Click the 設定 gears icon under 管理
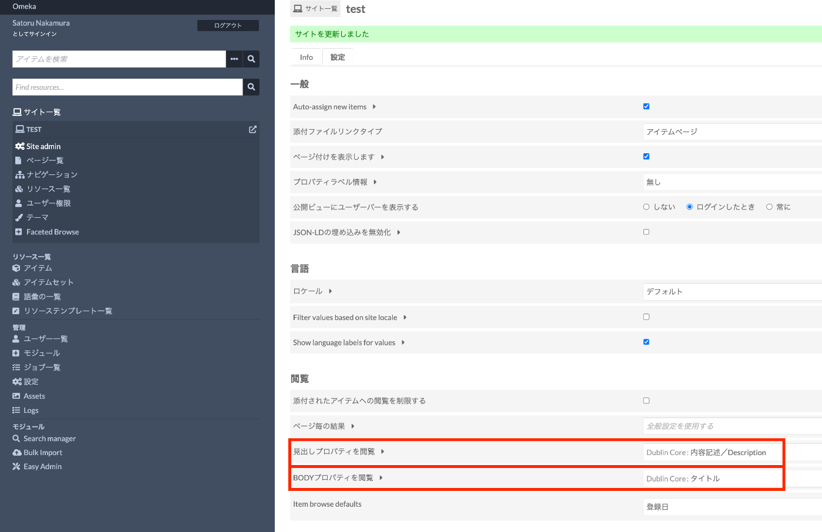Viewport: 822px width, 532px height. (x=16, y=382)
